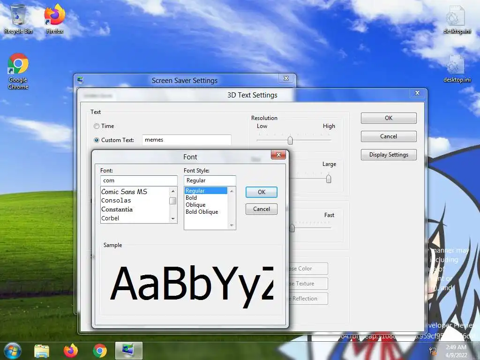The image size is (480, 360).
Task: Select the Regular font style
Action: (x=206, y=191)
